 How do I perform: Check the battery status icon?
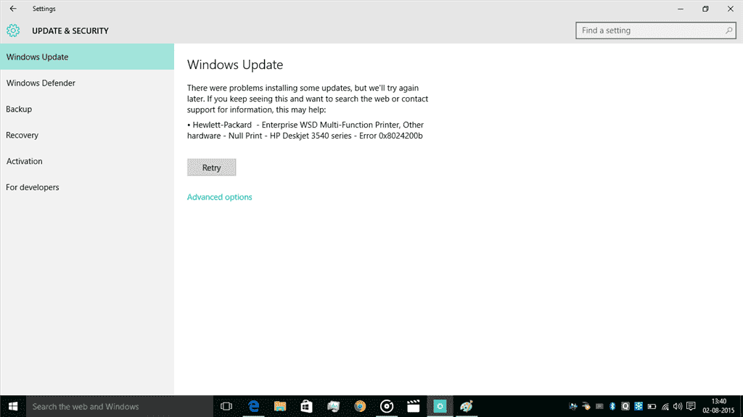coord(652,407)
